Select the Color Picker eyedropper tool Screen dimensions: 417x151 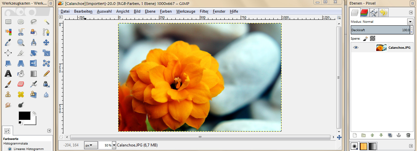point(8,43)
